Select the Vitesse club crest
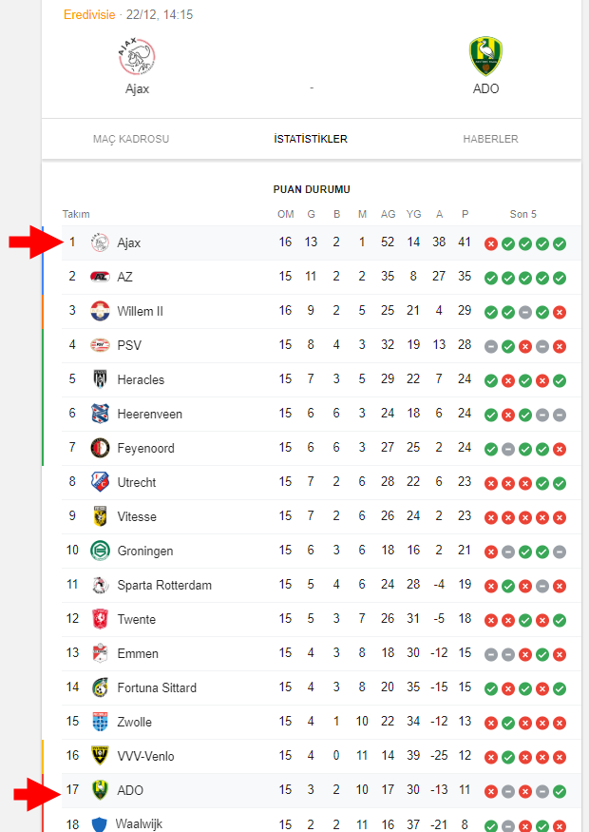 (x=100, y=516)
